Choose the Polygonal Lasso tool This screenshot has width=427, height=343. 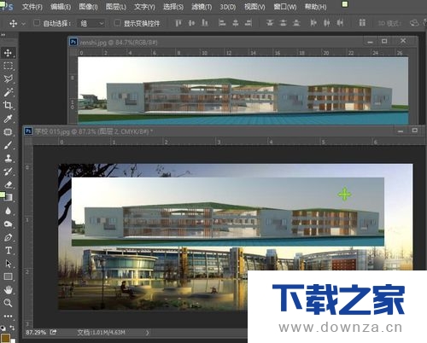8,78
